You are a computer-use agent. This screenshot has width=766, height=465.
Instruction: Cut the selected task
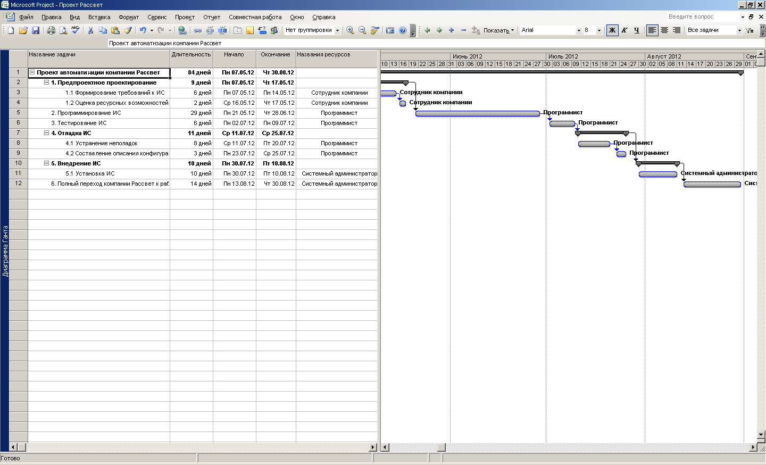point(91,30)
